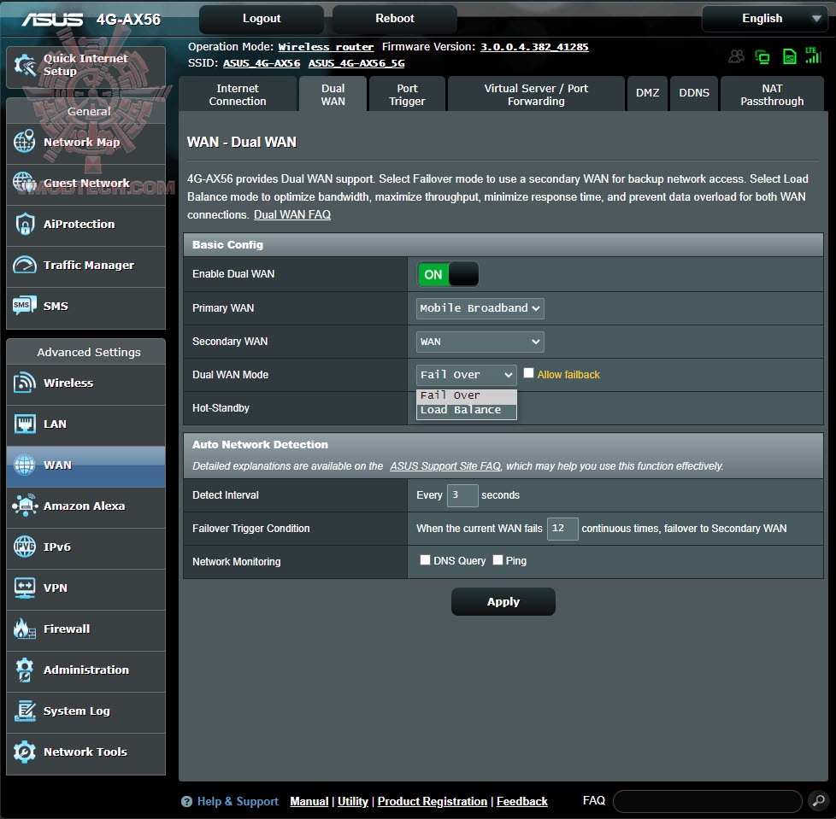Image resolution: width=836 pixels, height=819 pixels.
Task: Switch to the DMZ tab
Action: pos(647,94)
